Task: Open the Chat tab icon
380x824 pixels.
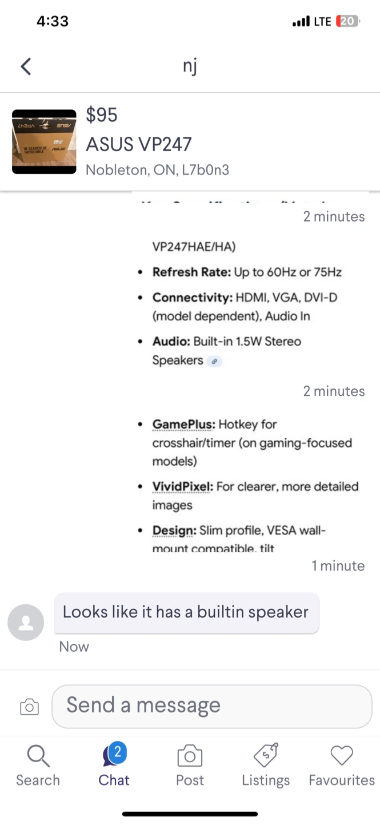Action: click(113, 758)
